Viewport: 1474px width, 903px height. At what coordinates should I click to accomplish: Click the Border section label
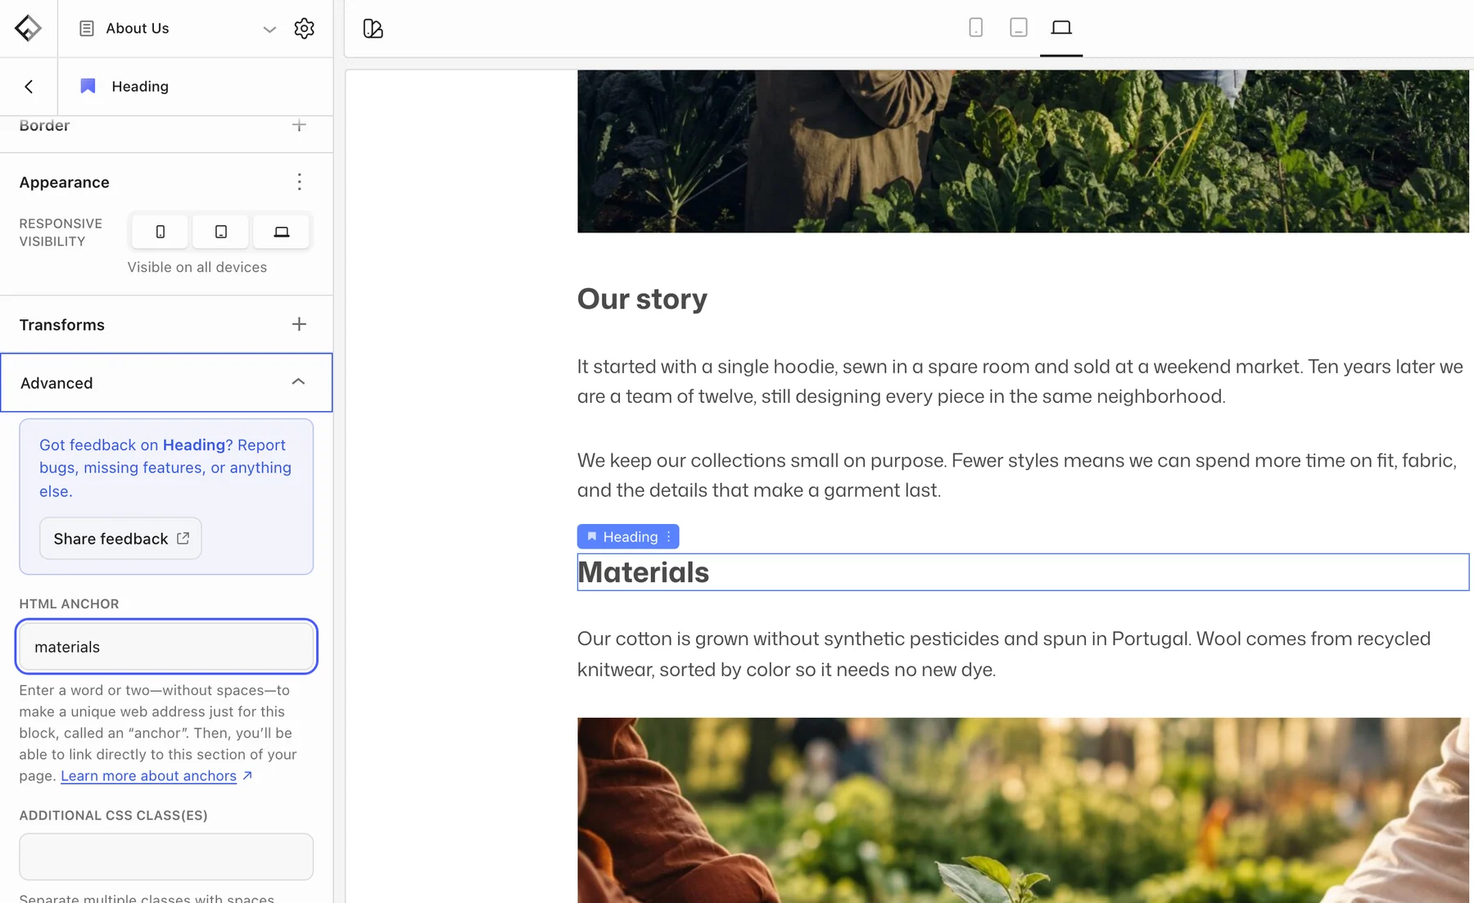tap(44, 125)
